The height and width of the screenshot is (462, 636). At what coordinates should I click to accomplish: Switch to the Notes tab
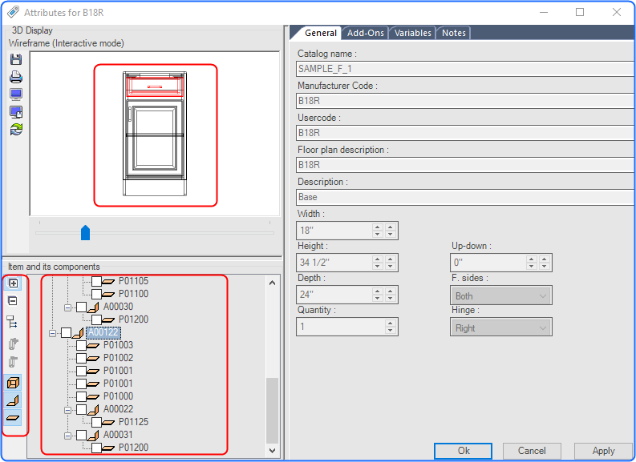(453, 33)
